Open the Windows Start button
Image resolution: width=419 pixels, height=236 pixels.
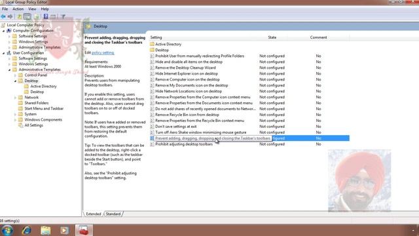[7, 230]
